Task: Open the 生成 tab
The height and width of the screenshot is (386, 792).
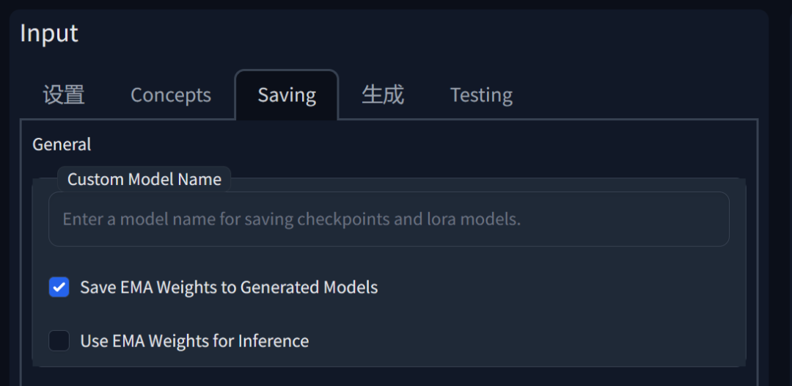Action: click(x=382, y=95)
